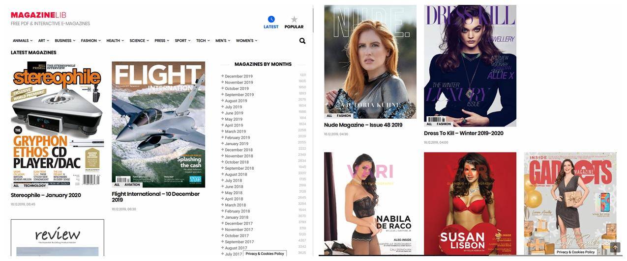
Task: Open the Men's menu
Action: [x=223, y=41]
